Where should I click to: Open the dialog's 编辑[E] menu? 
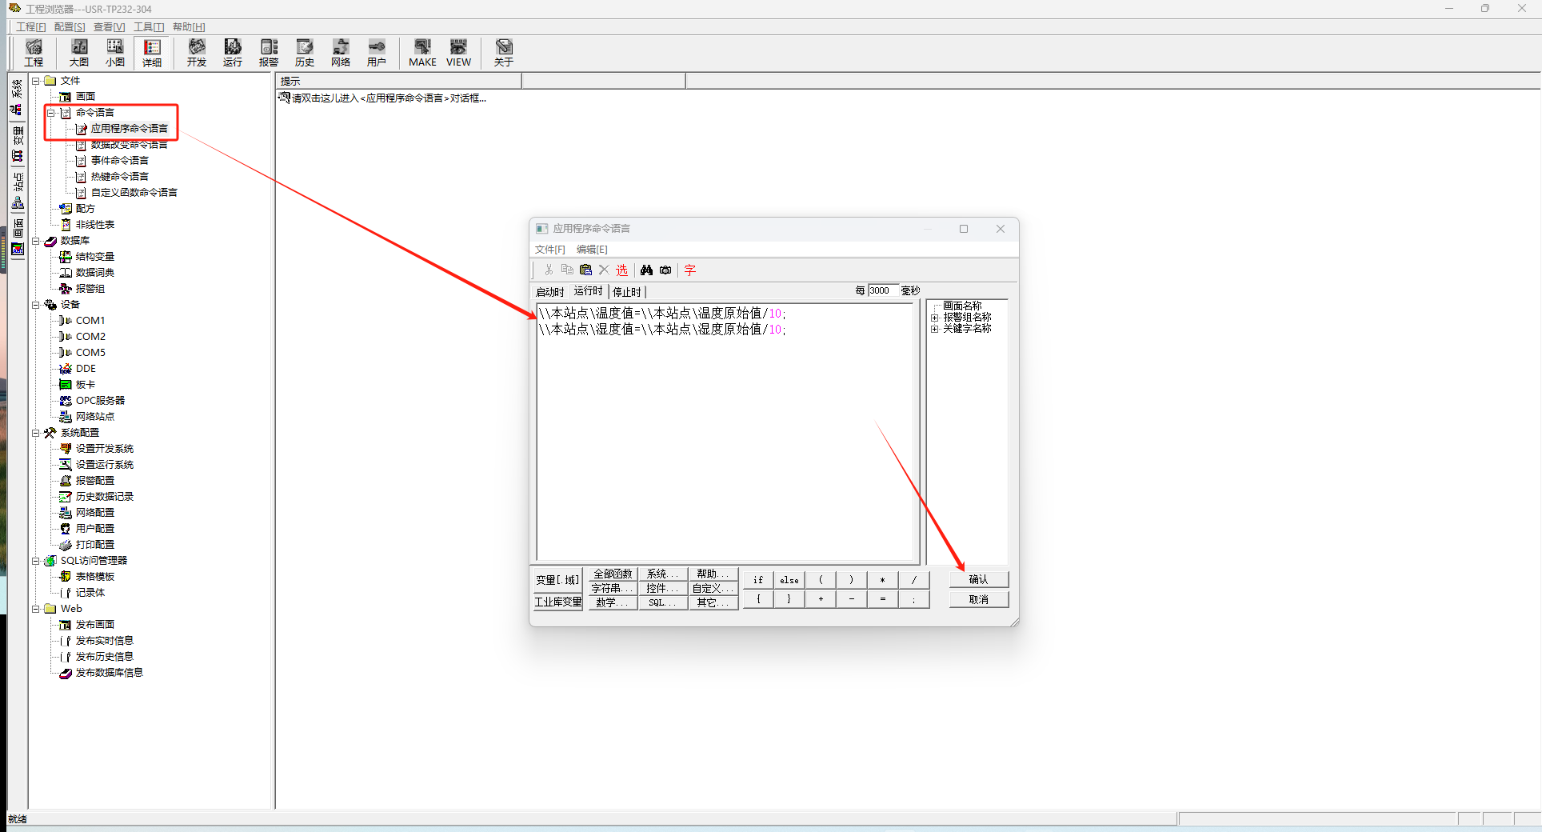coord(592,250)
